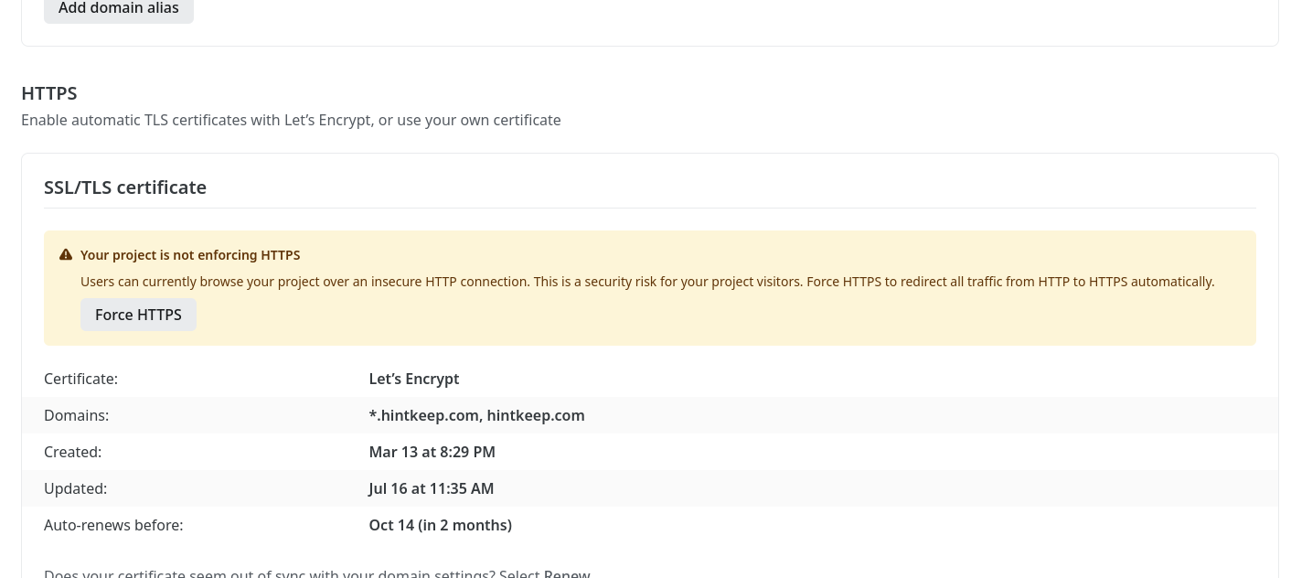Click the warning triangle icon in the alert
The image size is (1291, 578).
pyautogui.click(x=66, y=255)
